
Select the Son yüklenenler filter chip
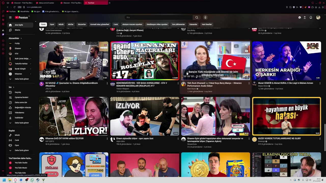pyautogui.click(x=178, y=24)
